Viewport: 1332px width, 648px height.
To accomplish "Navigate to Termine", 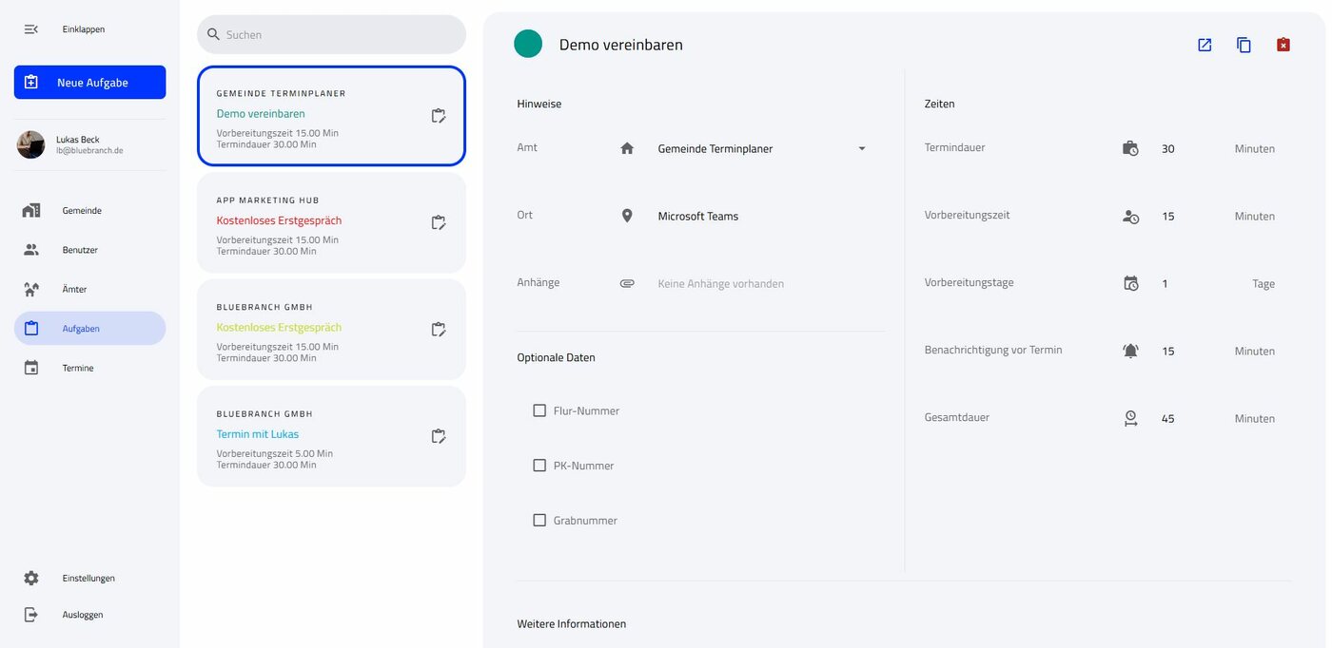I will pyautogui.click(x=89, y=368).
